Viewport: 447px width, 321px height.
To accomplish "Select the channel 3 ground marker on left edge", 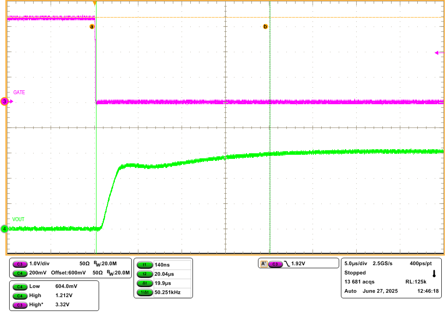I will pyautogui.click(x=5, y=102).
